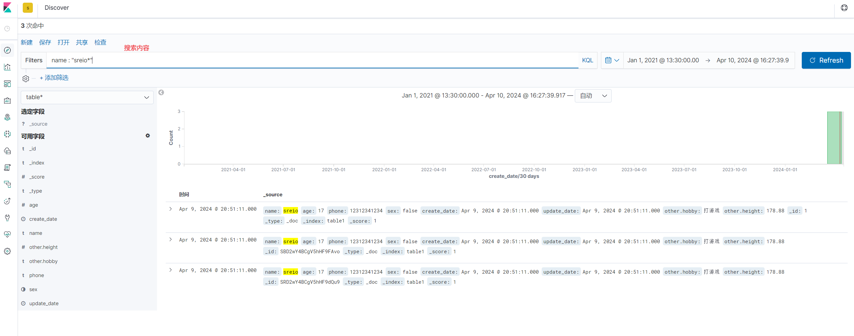Click the Refresh button
The height and width of the screenshot is (336, 854).
click(x=826, y=60)
